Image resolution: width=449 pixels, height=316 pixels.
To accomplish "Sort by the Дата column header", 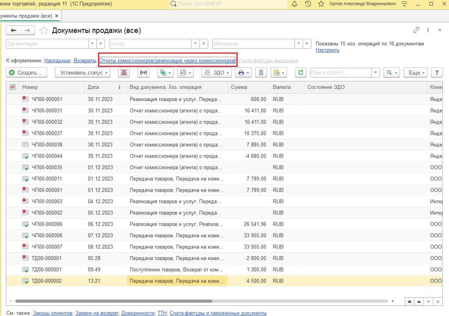I will point(105,87).
